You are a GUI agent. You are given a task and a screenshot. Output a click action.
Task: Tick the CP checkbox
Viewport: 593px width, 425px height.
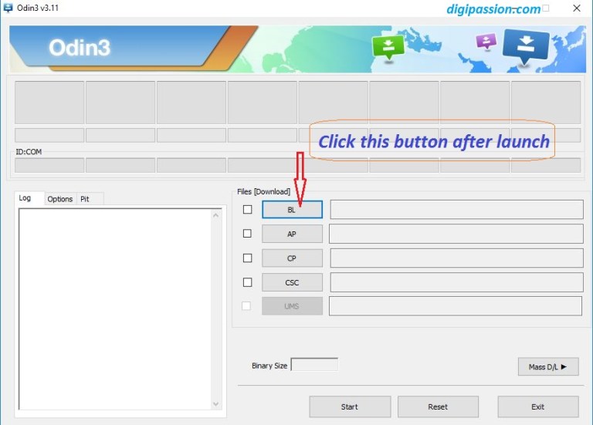click(247, 258)
